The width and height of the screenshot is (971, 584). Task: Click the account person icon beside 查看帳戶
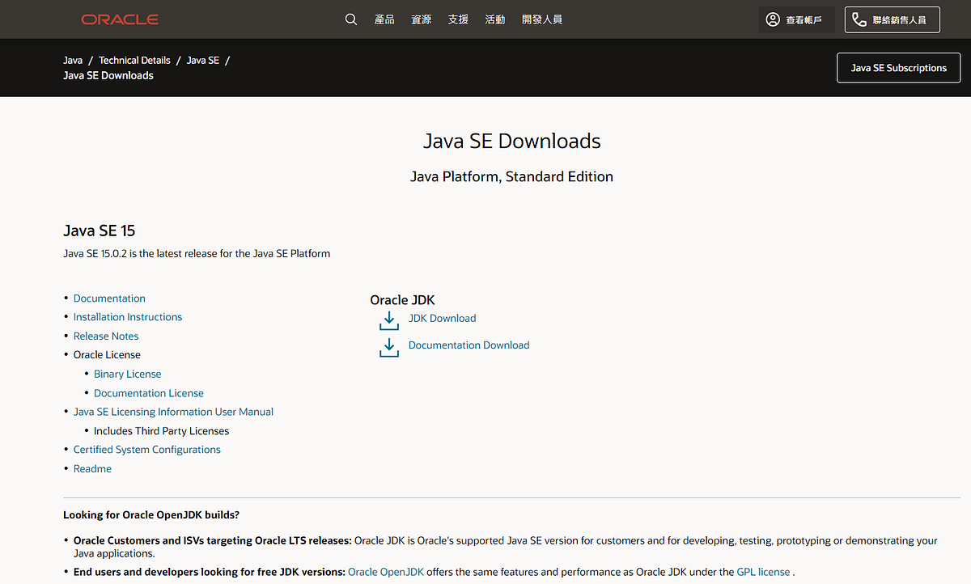pyautogui.click(x=772, y=19)
